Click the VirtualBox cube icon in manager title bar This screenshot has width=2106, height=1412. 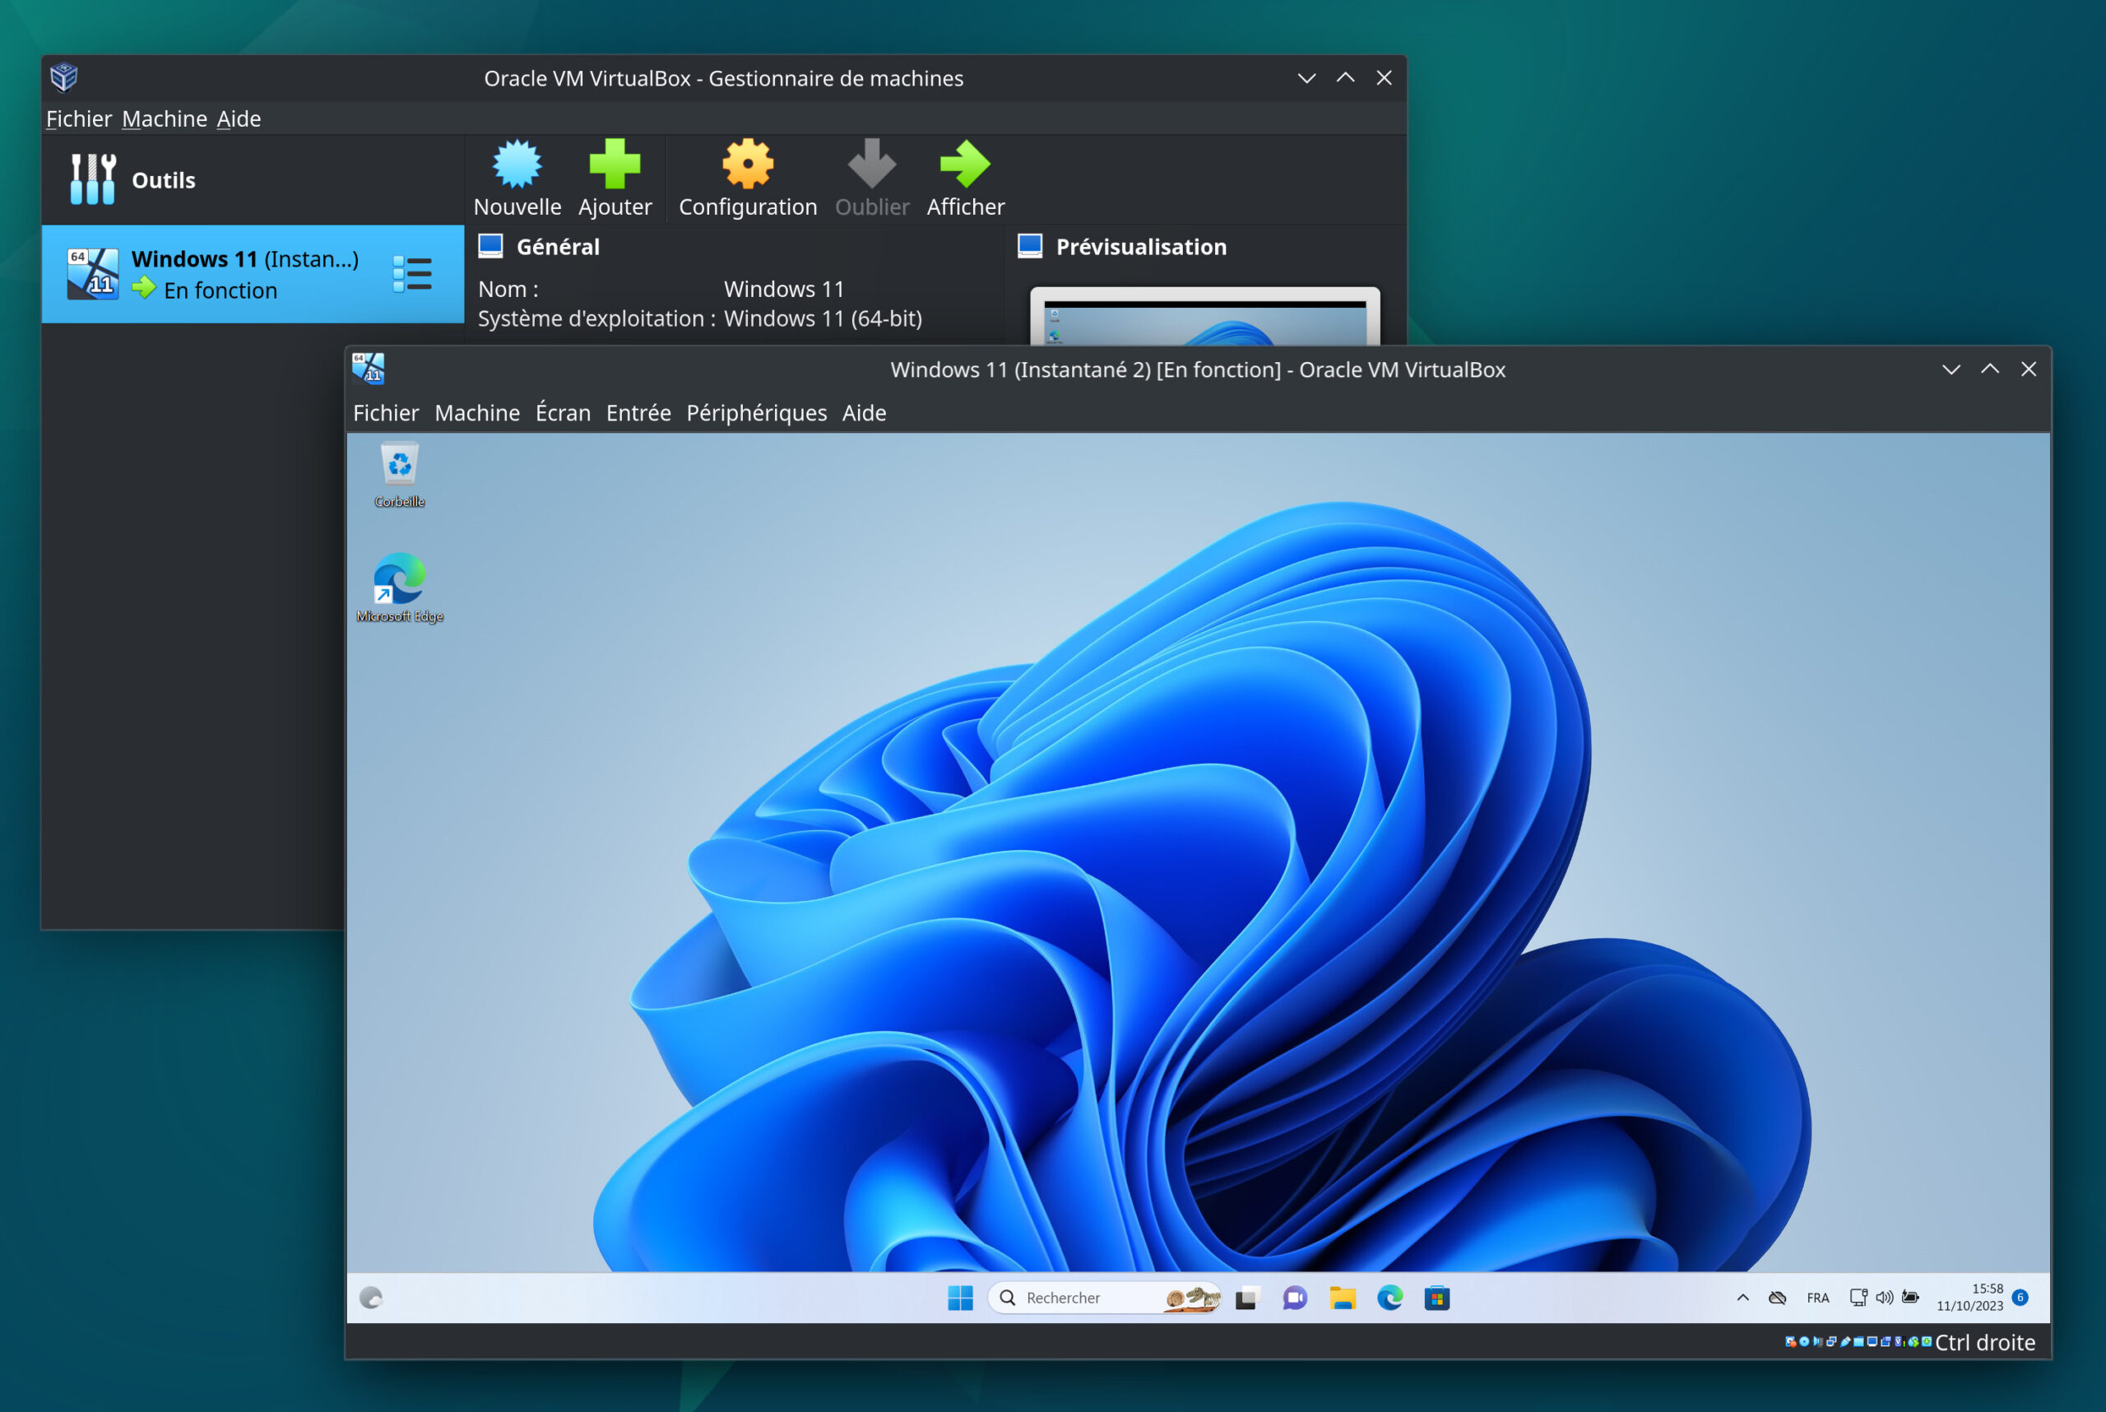coord(64,77)
